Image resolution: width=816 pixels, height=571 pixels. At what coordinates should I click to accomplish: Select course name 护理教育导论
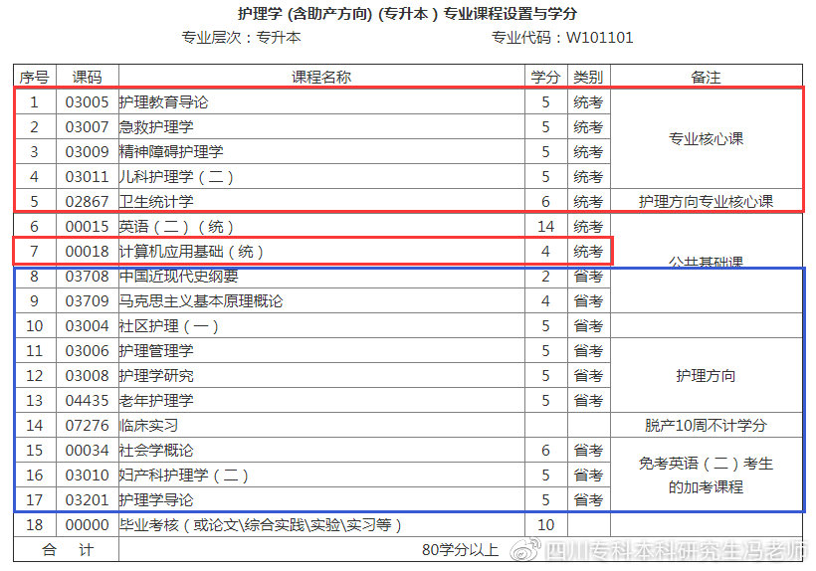[x=164, y=101]
